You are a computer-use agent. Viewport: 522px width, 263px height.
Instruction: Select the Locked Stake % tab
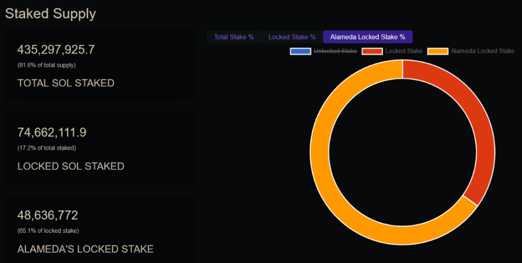pos(292,37)
